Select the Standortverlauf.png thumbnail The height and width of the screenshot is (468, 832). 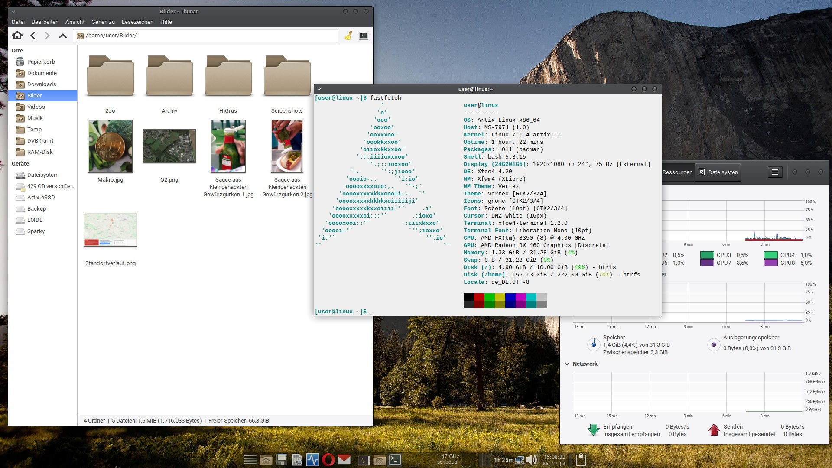[x=110, y=230]
